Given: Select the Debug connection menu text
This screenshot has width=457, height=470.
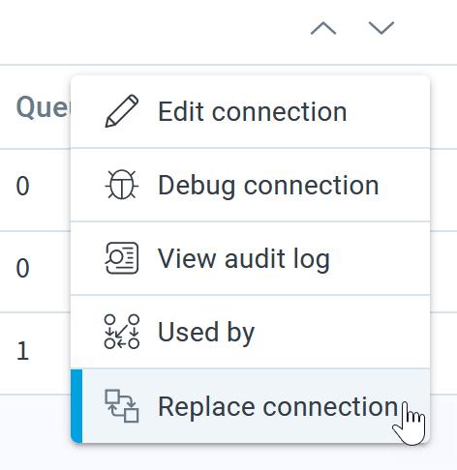Looking at the screenshot, I should pyautogui.click(x=268, y=186).
